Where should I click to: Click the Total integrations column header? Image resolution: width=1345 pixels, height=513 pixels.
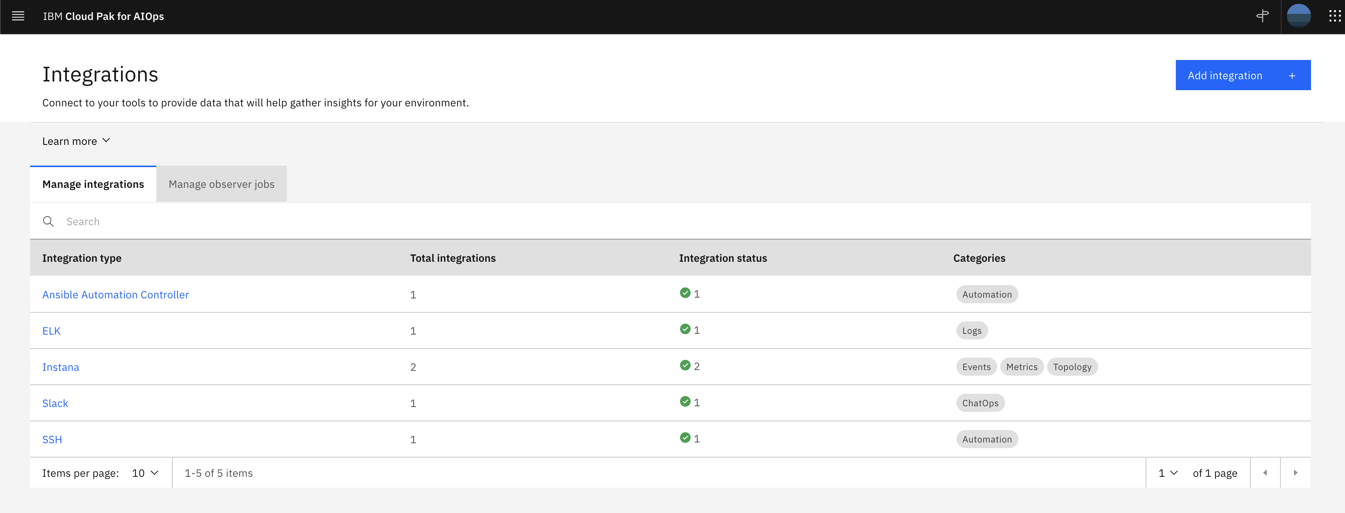[453, 258]
